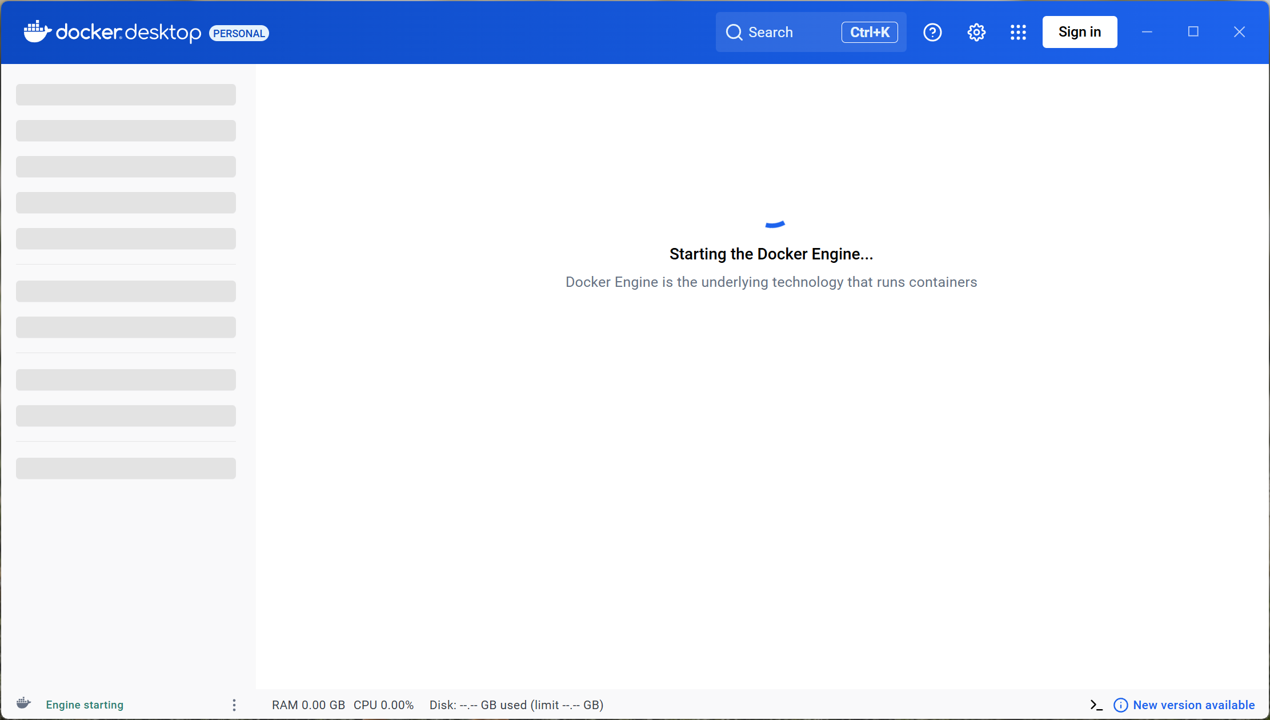The width and height of the screenshot is (1270, 720).
Task: Open the terminal prompt icon in footer
Action: click(1096, 705)
